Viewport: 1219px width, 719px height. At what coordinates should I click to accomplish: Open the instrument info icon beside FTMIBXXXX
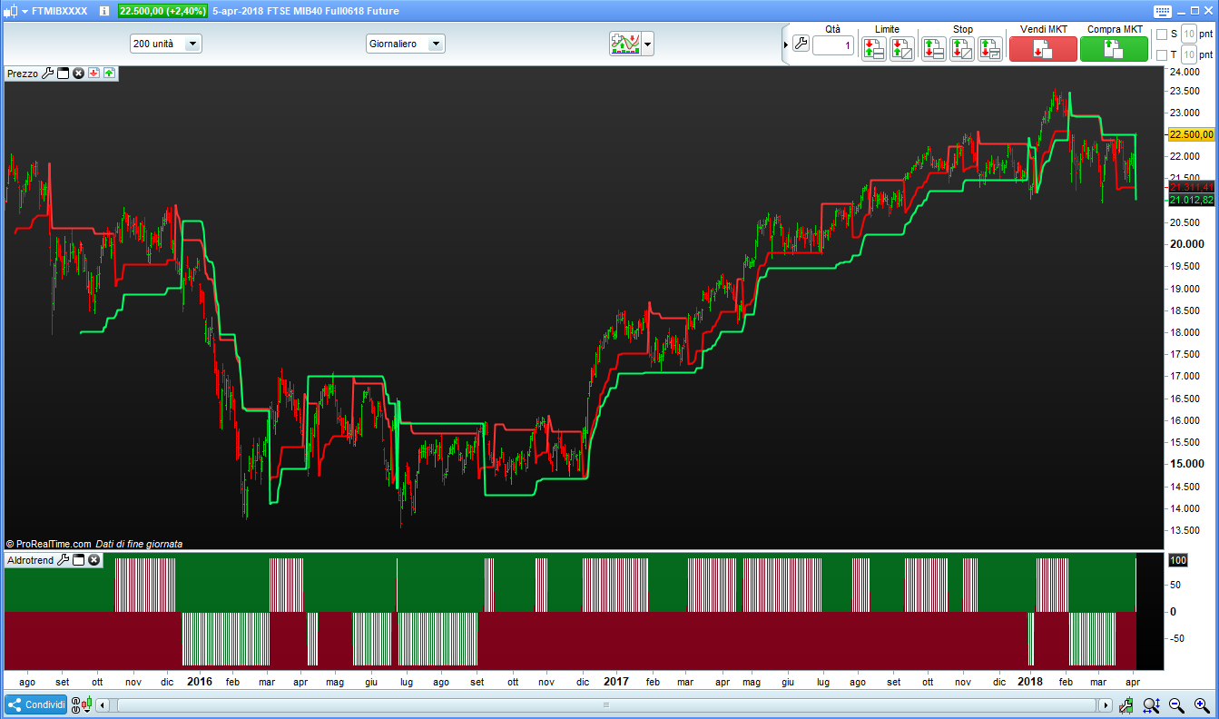[x=104, y=12]
